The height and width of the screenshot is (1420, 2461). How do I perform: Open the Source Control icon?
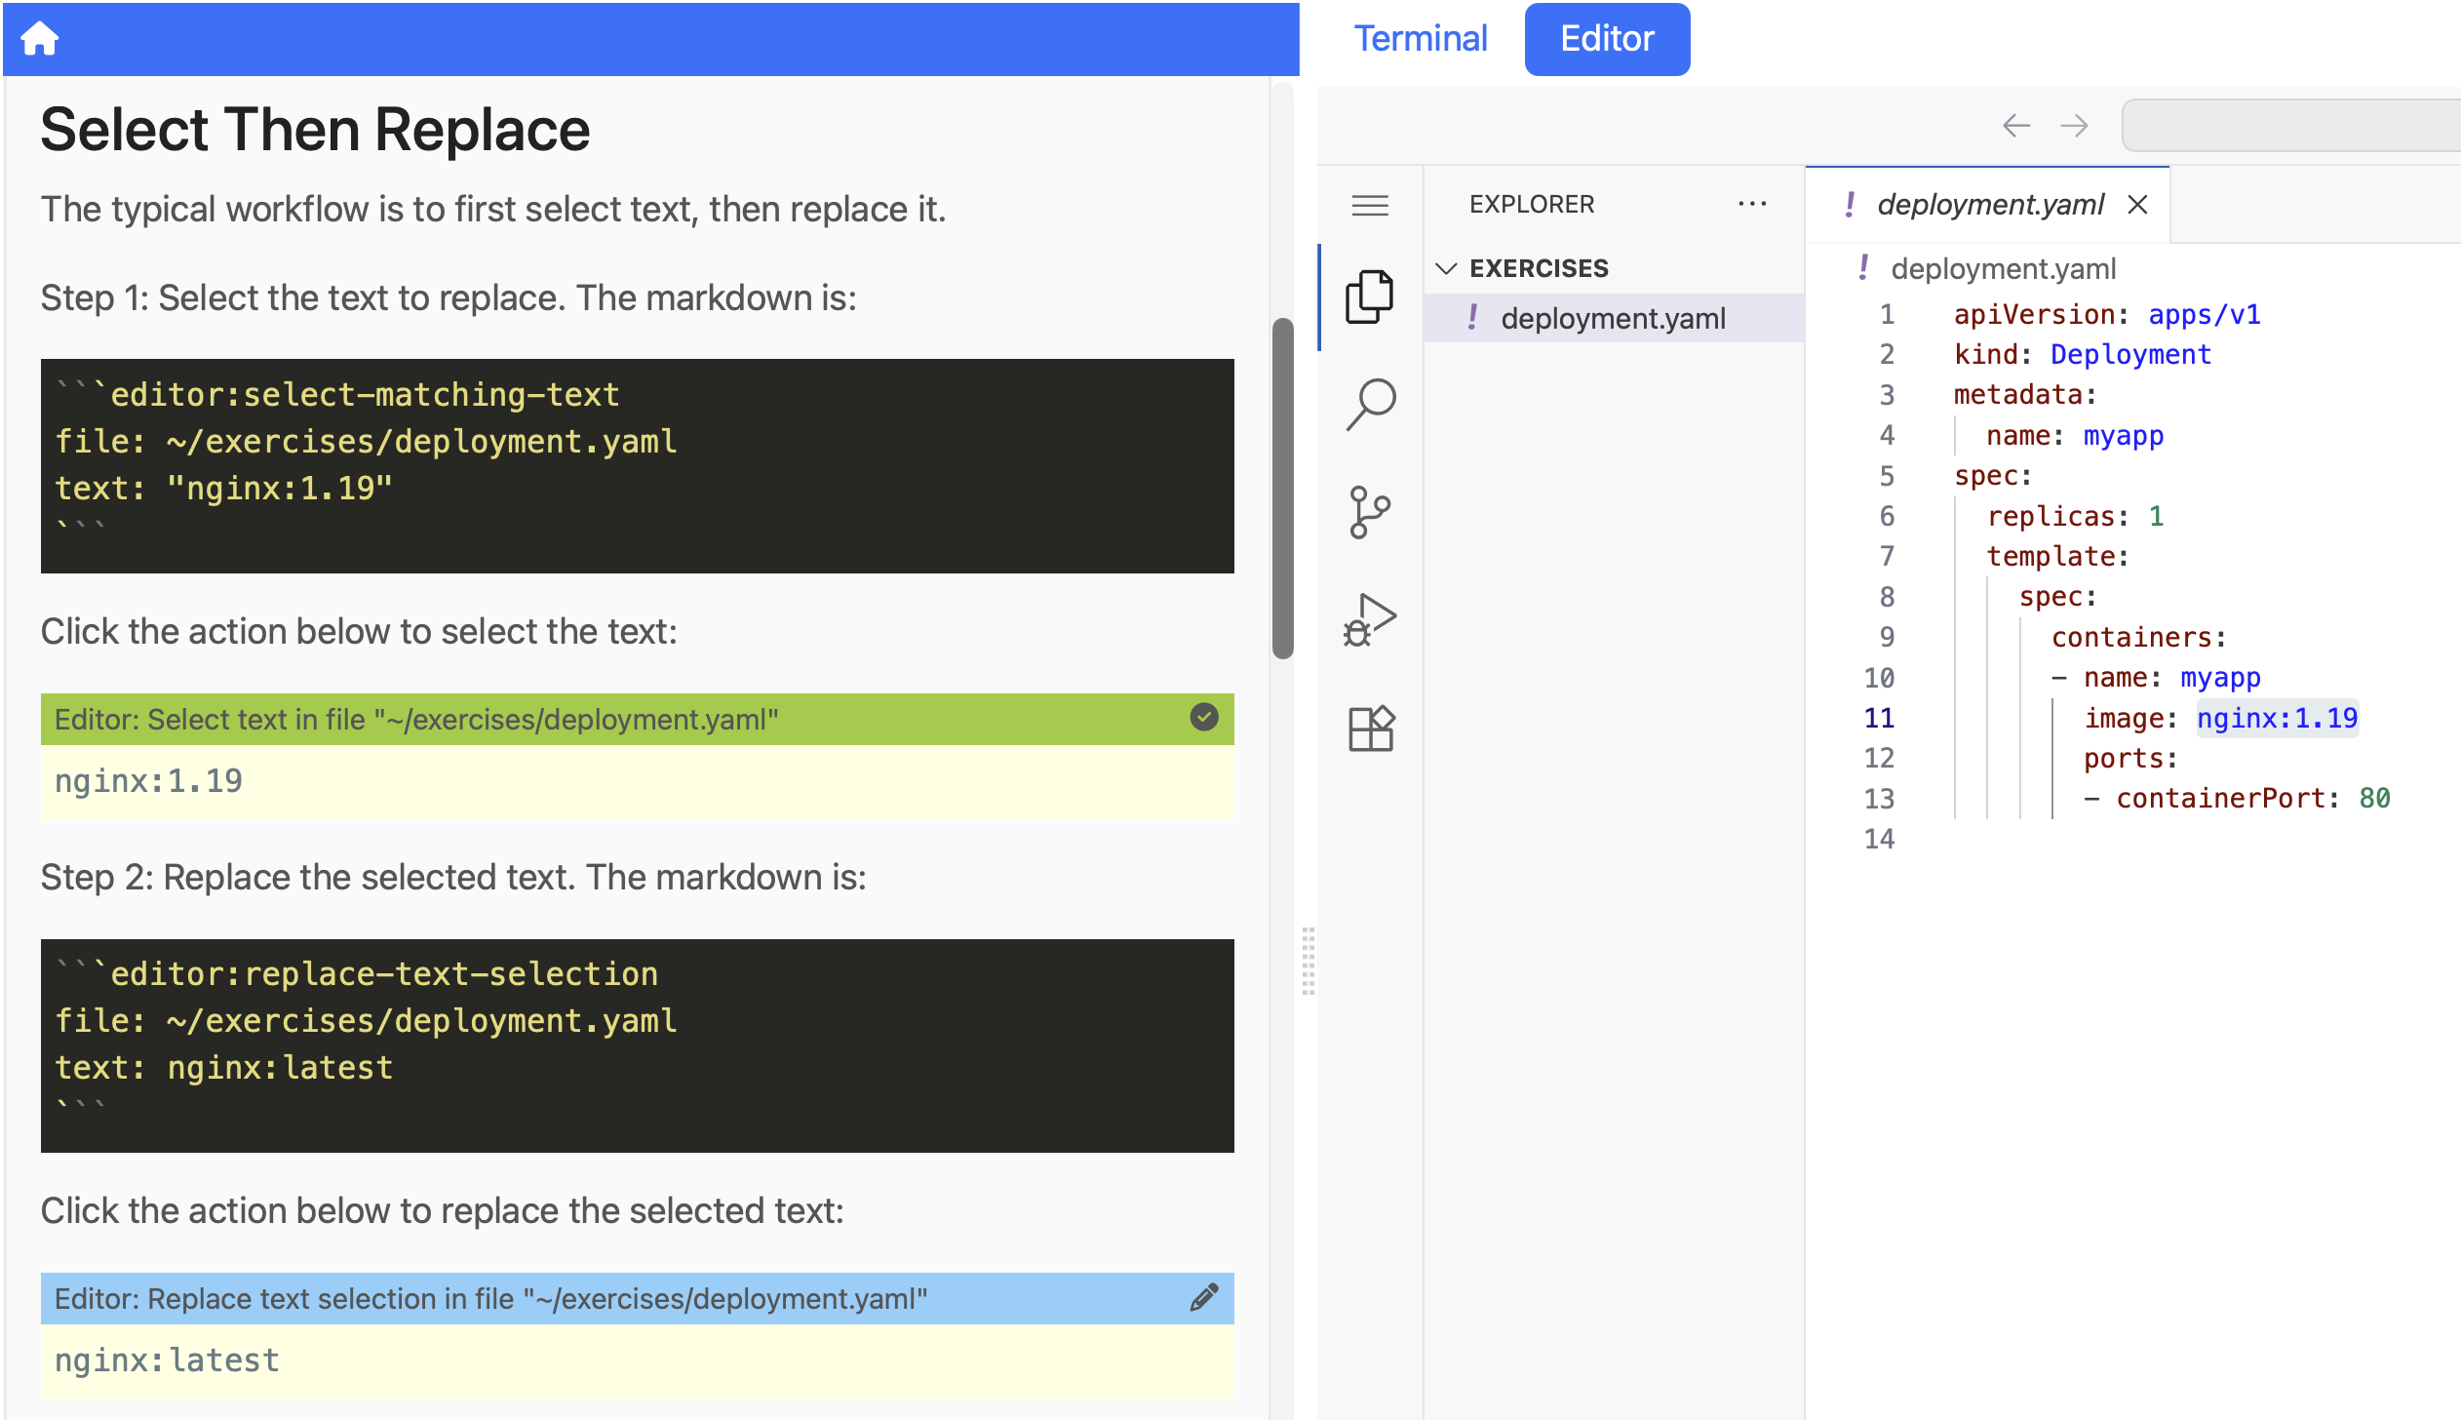[x=1371, y=511]
